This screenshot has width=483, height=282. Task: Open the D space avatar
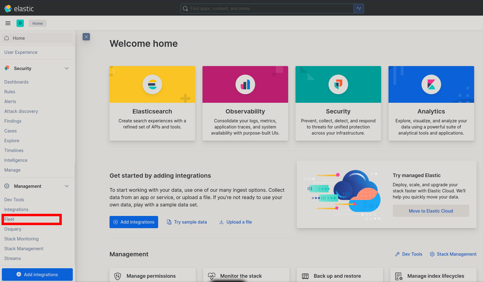point(20,23)
